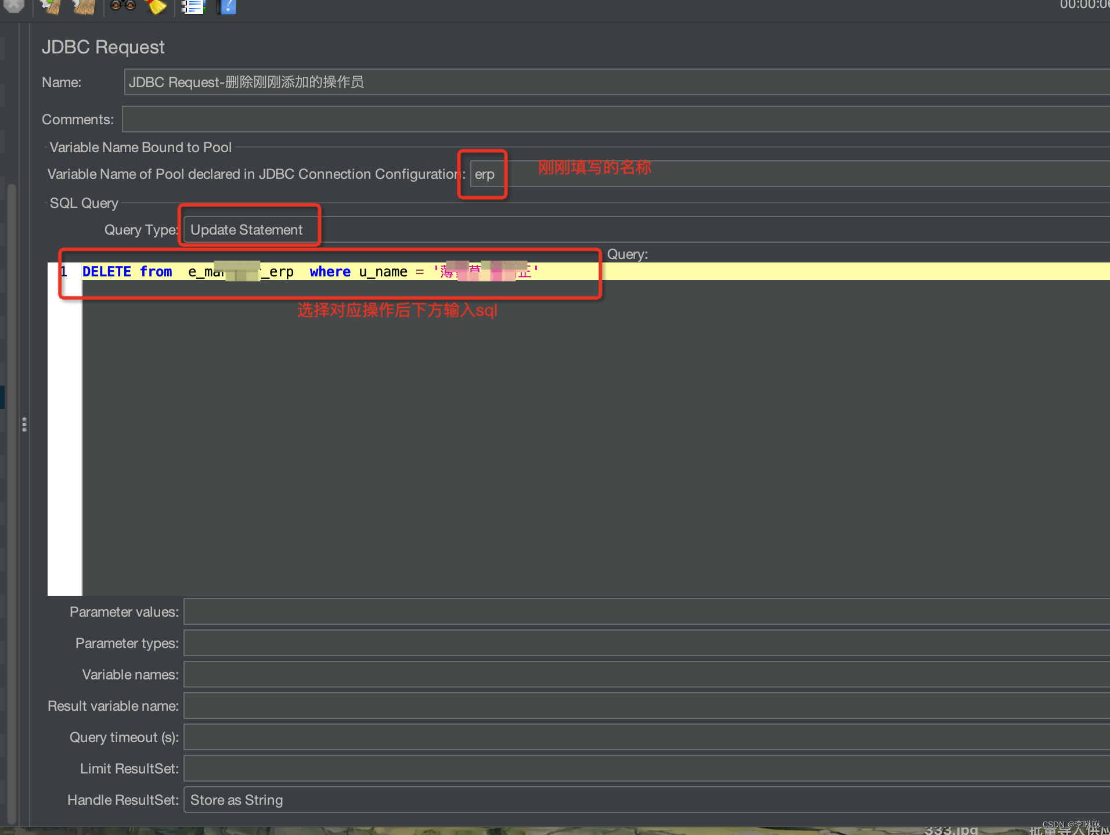Click the 'SQL Query' section label

[84, 203]
